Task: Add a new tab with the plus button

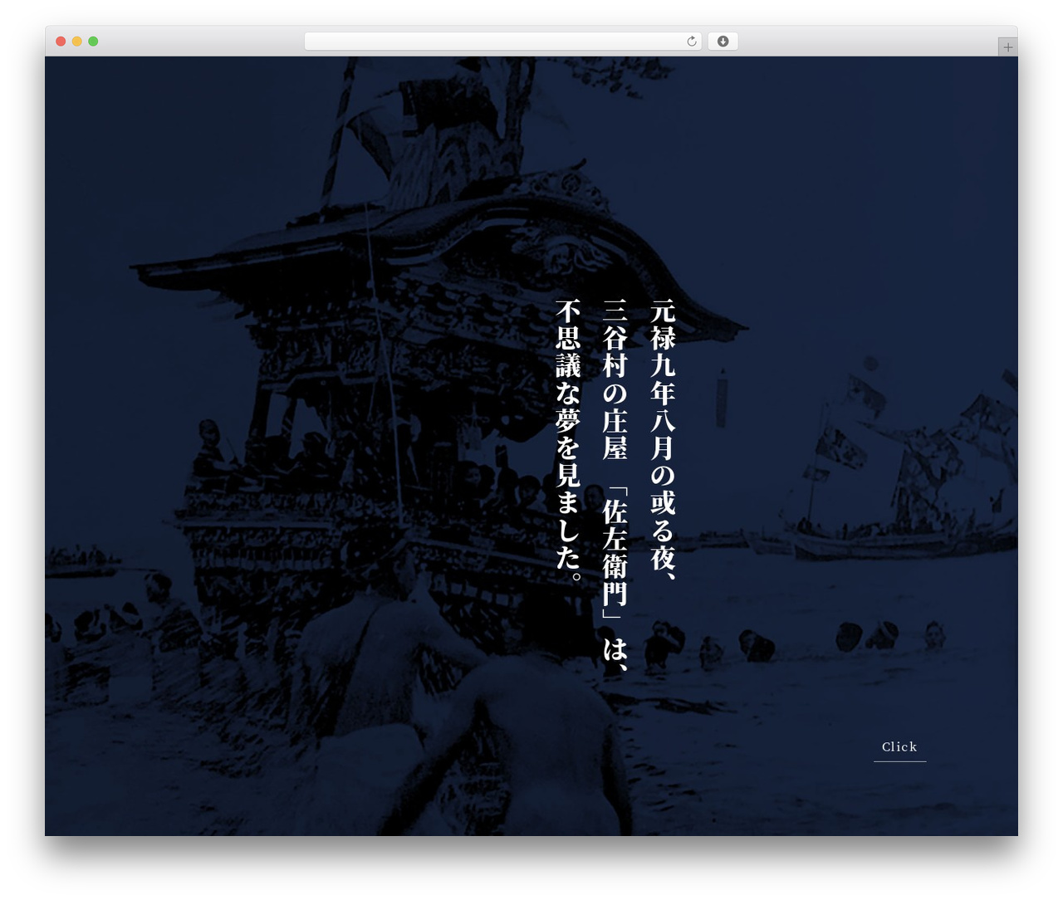Action: 1007,47
